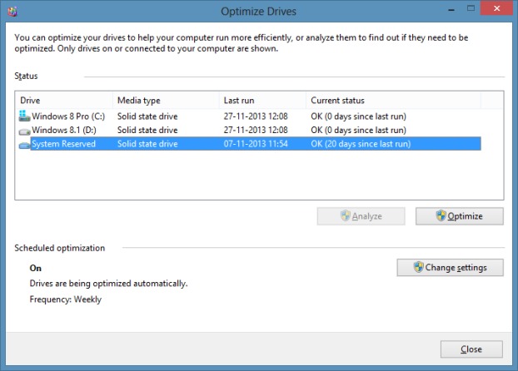This screenshot has height=371, width=518.
Task: Click status cell of Windows 8.1 (D:) row
Action: pyautogui.click(x=358, y=130)
